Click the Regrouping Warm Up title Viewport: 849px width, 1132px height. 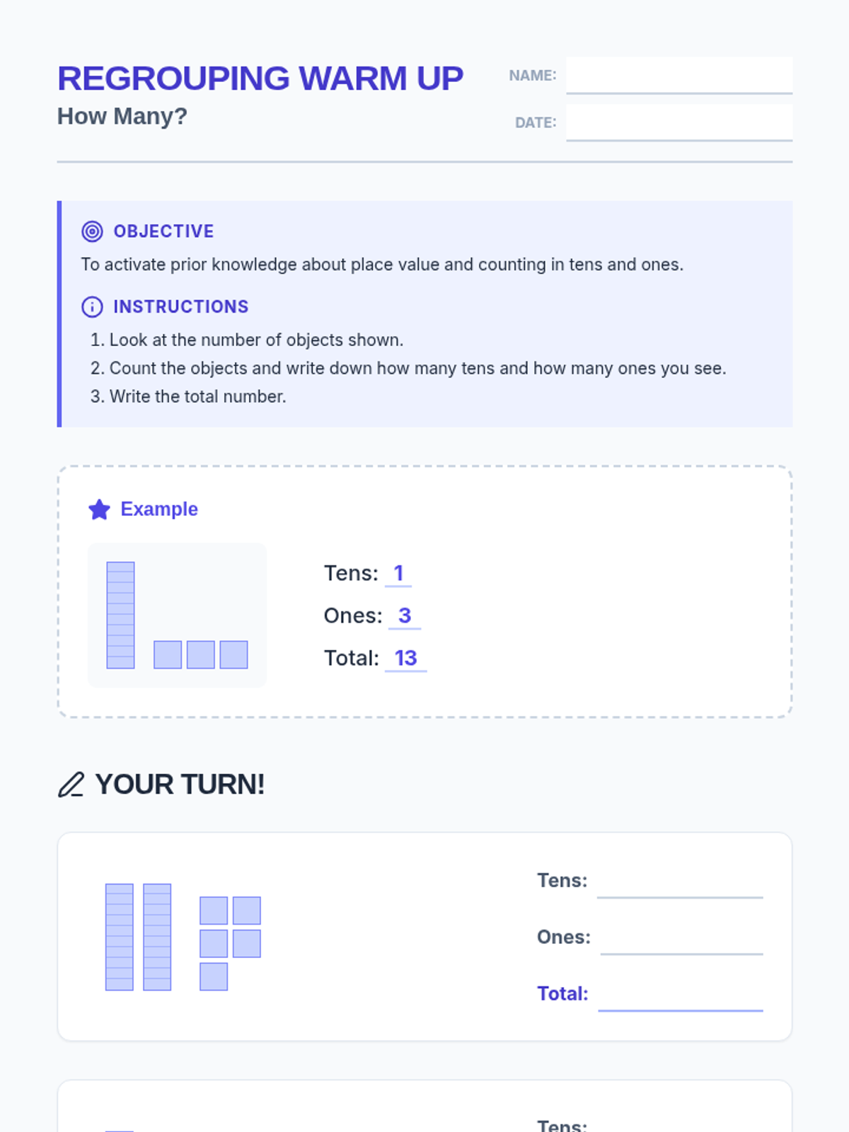coord(260,79)
